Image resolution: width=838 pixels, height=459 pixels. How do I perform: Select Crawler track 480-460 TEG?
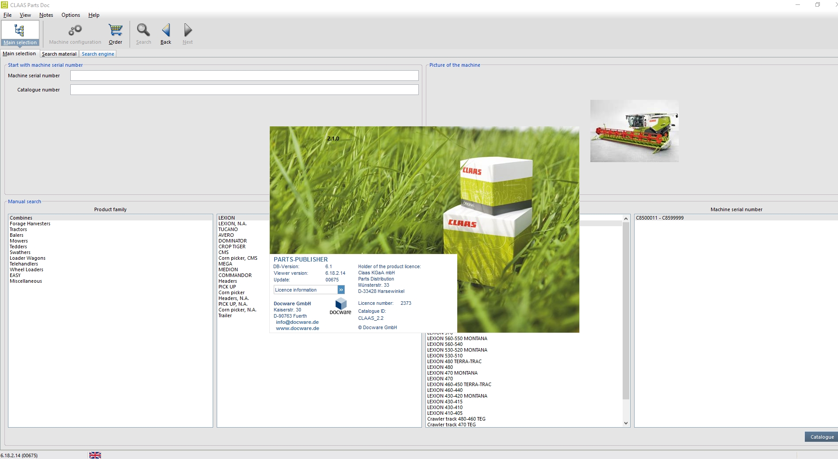(x=524, y=419)
